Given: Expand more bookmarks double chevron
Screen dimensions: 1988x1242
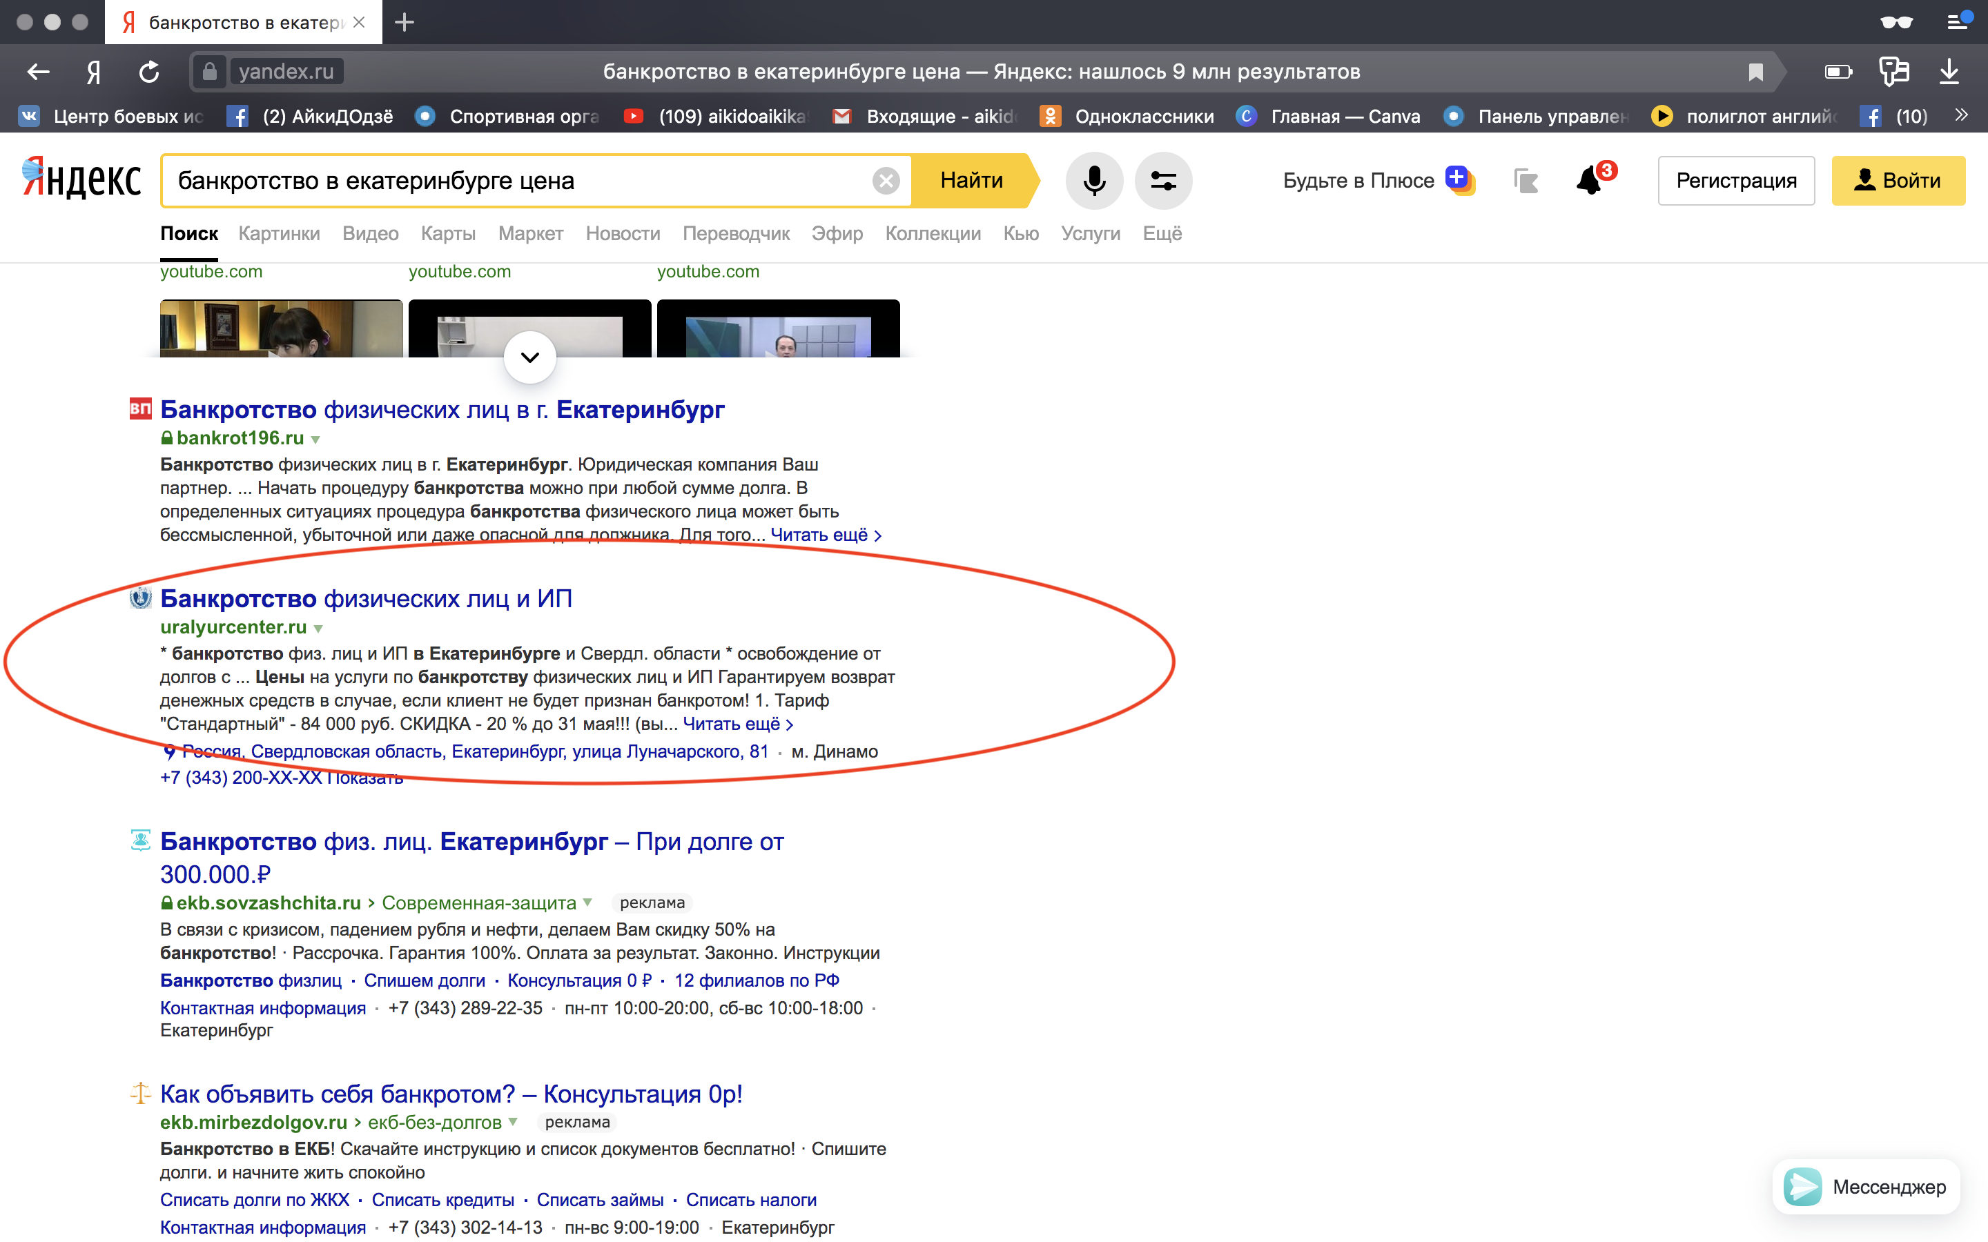Looking at the screenshot, I should click(x=1962, y=116).
